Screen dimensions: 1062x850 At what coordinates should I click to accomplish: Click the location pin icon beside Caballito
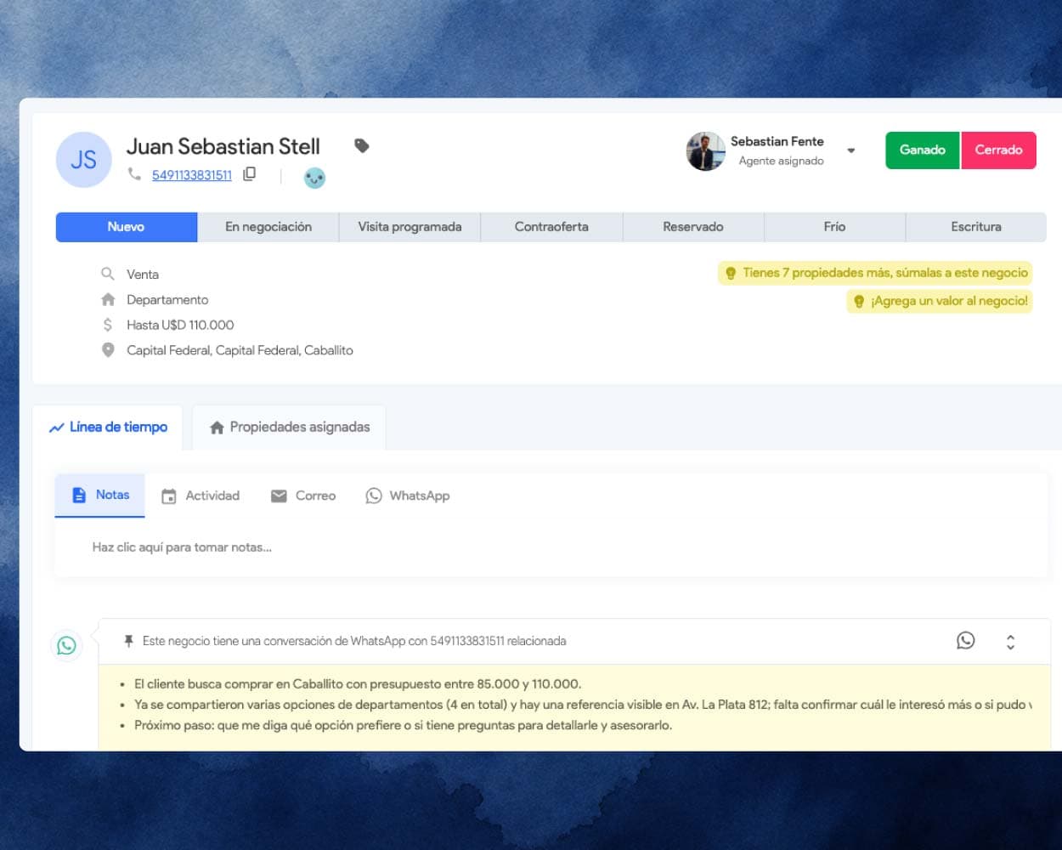pos(108,350)
